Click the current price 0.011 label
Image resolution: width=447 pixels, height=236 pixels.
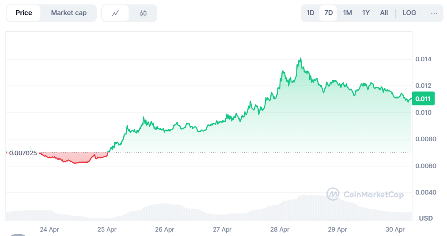423,99
